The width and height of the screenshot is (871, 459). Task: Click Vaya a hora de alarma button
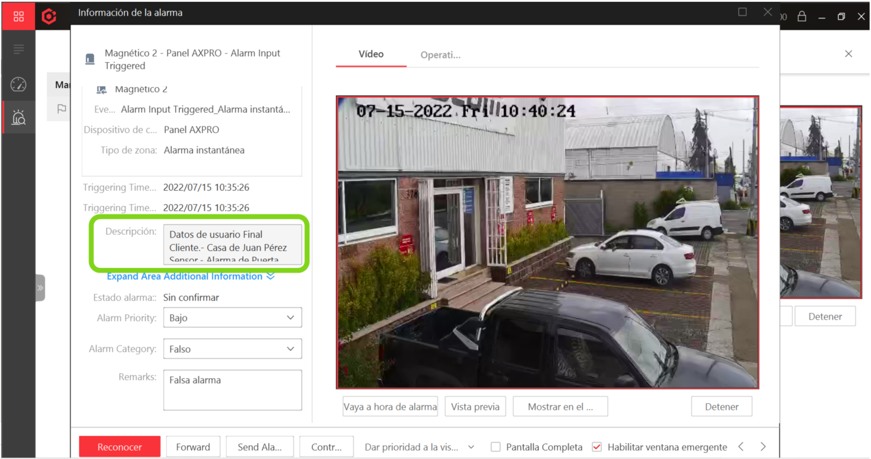click(390, 407)
